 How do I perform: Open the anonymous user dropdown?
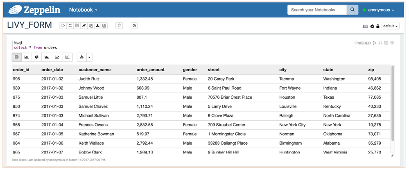[x=378, y=10]
